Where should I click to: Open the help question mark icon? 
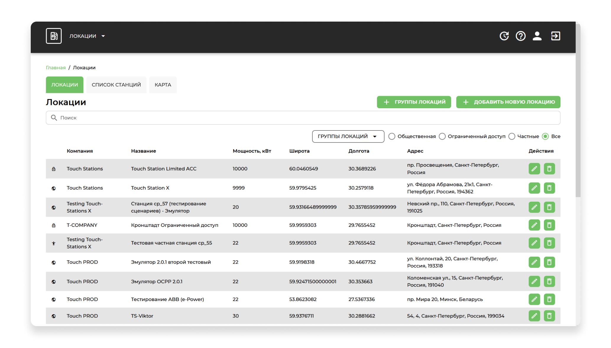tap(521, 36)
